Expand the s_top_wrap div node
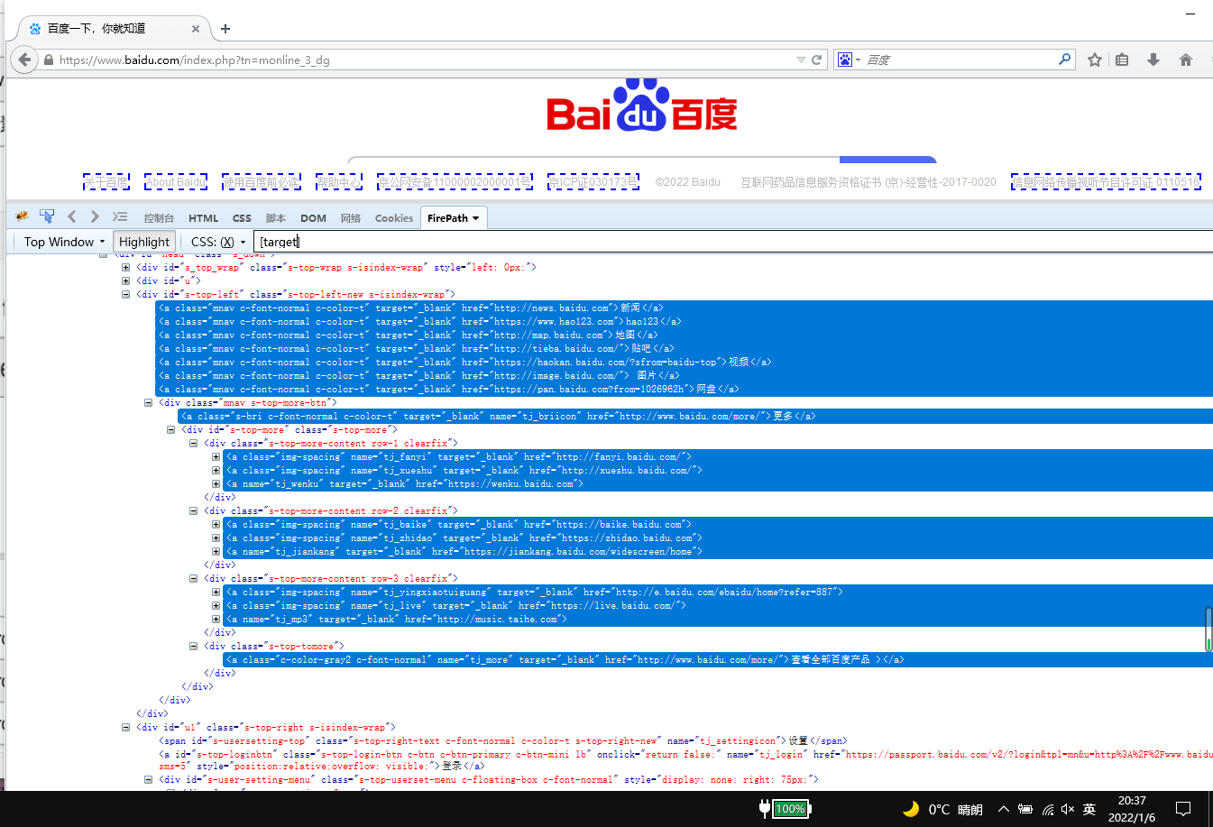Viewport: 1213px width, 827px height. 126,267
